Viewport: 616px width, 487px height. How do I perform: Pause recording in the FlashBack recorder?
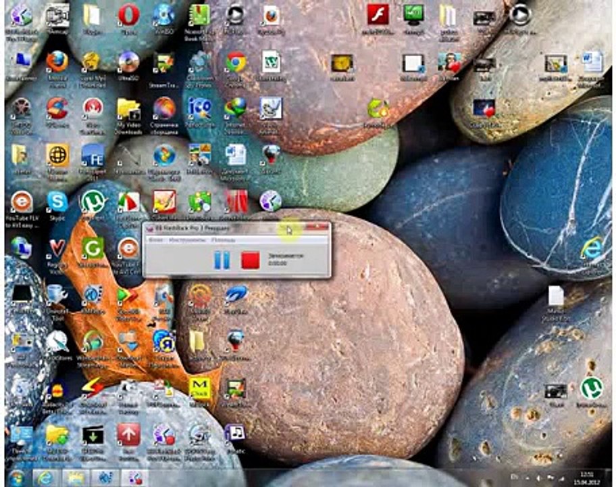tap(222, 260)
